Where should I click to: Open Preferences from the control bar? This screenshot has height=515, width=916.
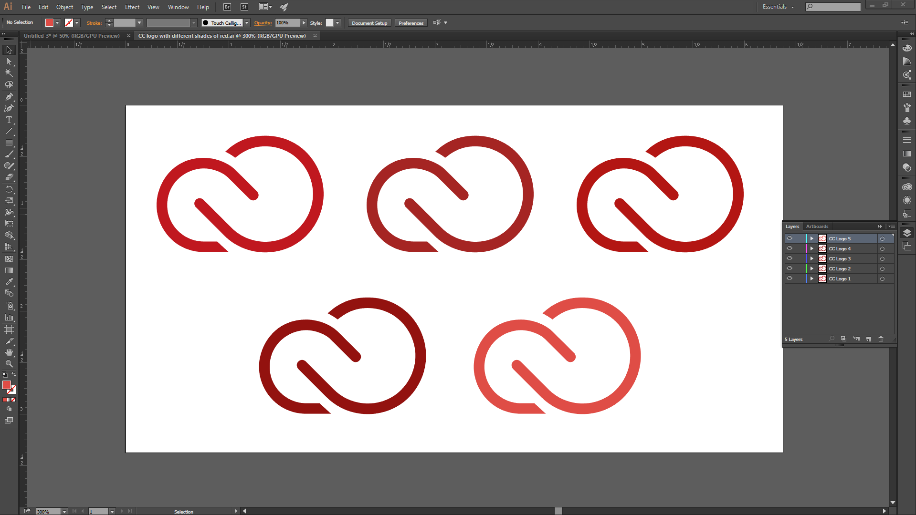pos(411,22)
